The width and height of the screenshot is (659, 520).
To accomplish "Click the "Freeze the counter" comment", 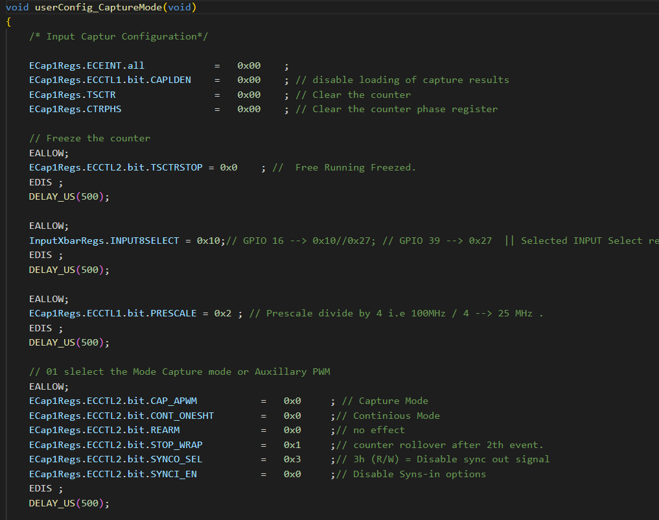I will click(89, 138).
